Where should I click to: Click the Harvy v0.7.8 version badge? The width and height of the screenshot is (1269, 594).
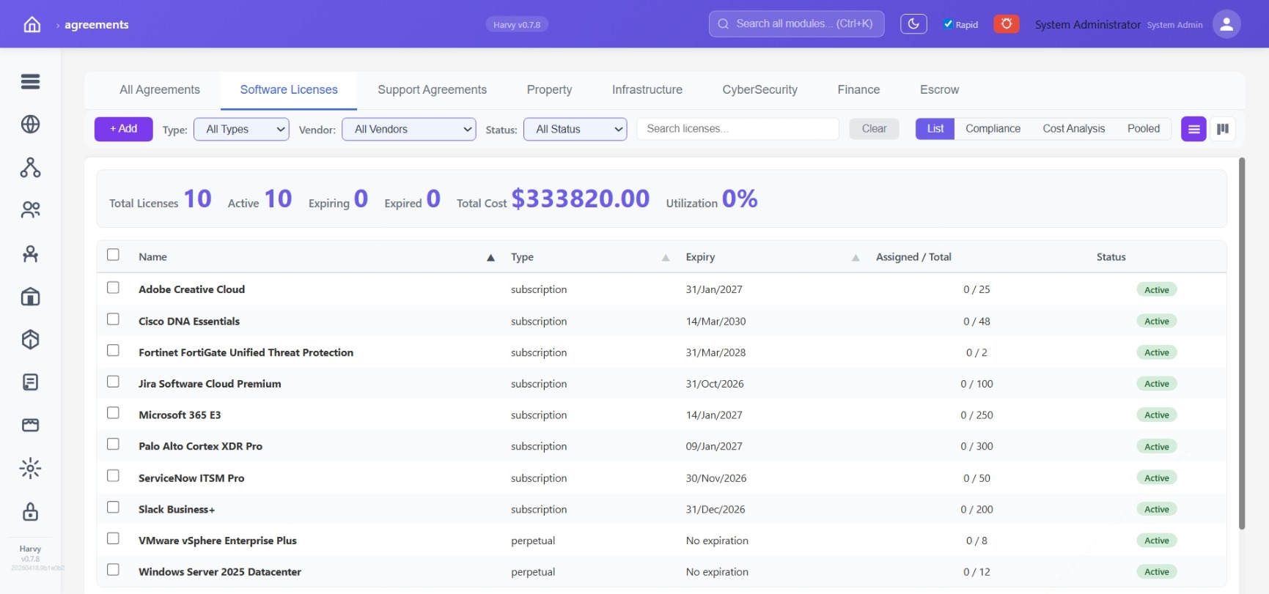pos(517,25)
